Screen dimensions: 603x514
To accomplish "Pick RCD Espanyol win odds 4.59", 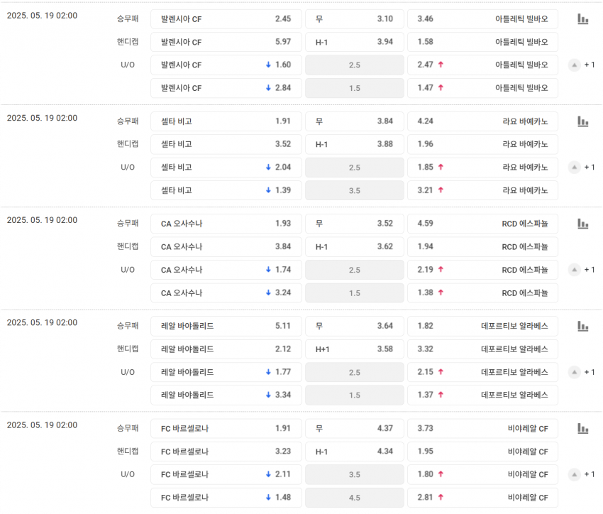I will pos(482,224).
